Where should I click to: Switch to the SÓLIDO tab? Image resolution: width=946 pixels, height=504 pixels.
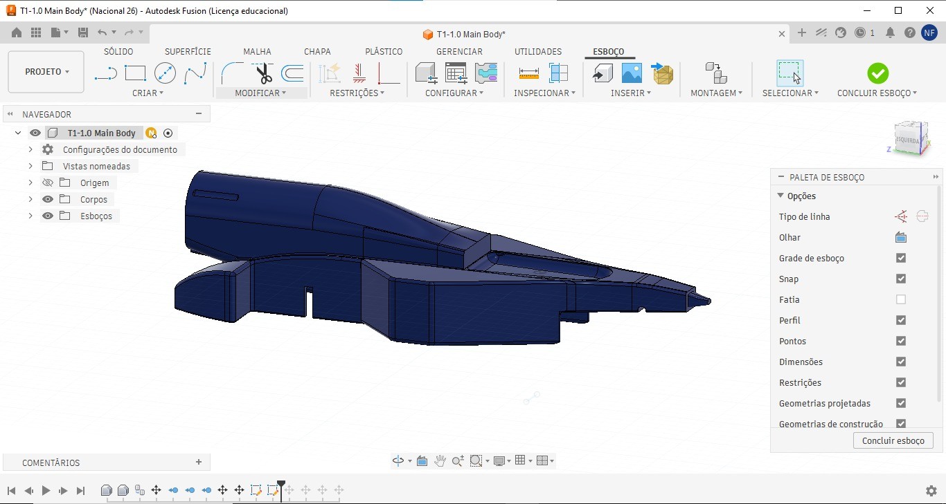pyautogui.click(x=118, y=51)
